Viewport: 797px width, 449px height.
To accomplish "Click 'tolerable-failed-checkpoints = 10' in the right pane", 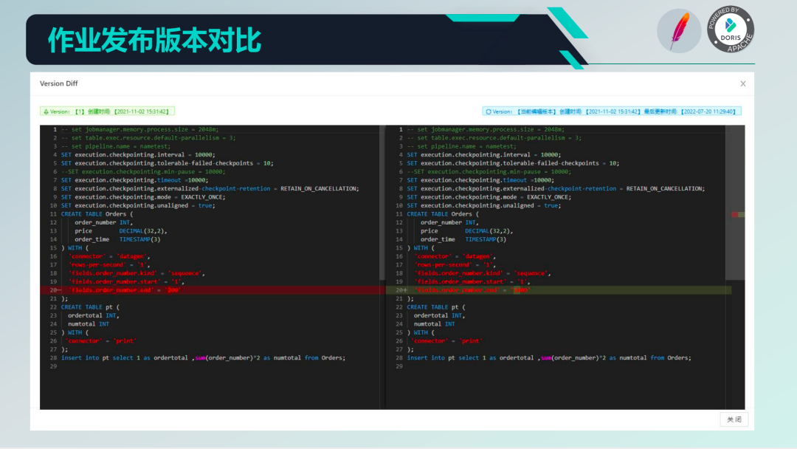I will pos(561,163).
